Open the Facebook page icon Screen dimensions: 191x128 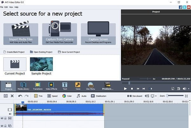(180, 7)
